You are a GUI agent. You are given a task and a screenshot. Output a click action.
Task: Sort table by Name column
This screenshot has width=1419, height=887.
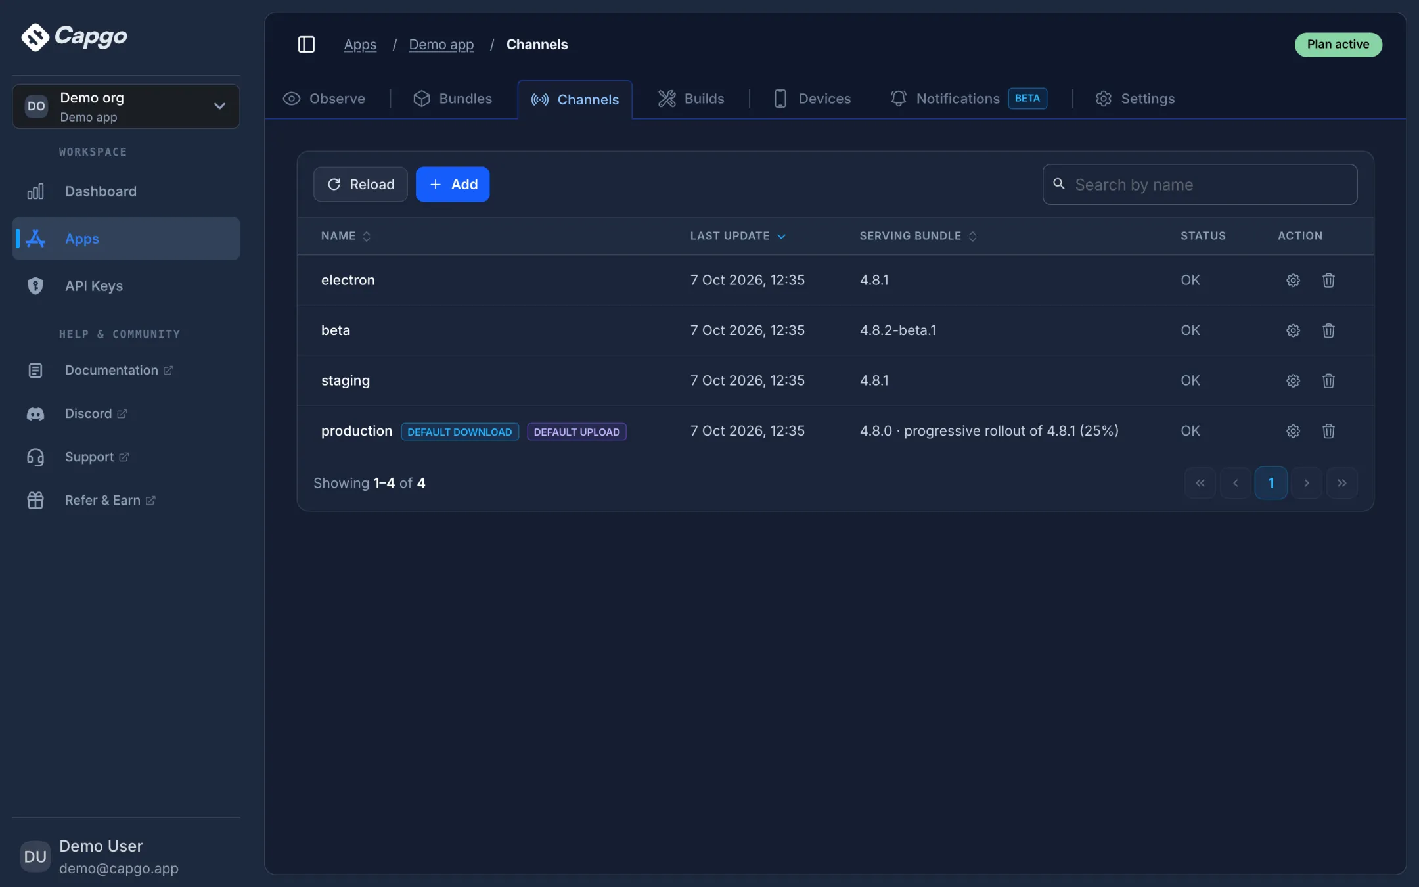(346, 236)
